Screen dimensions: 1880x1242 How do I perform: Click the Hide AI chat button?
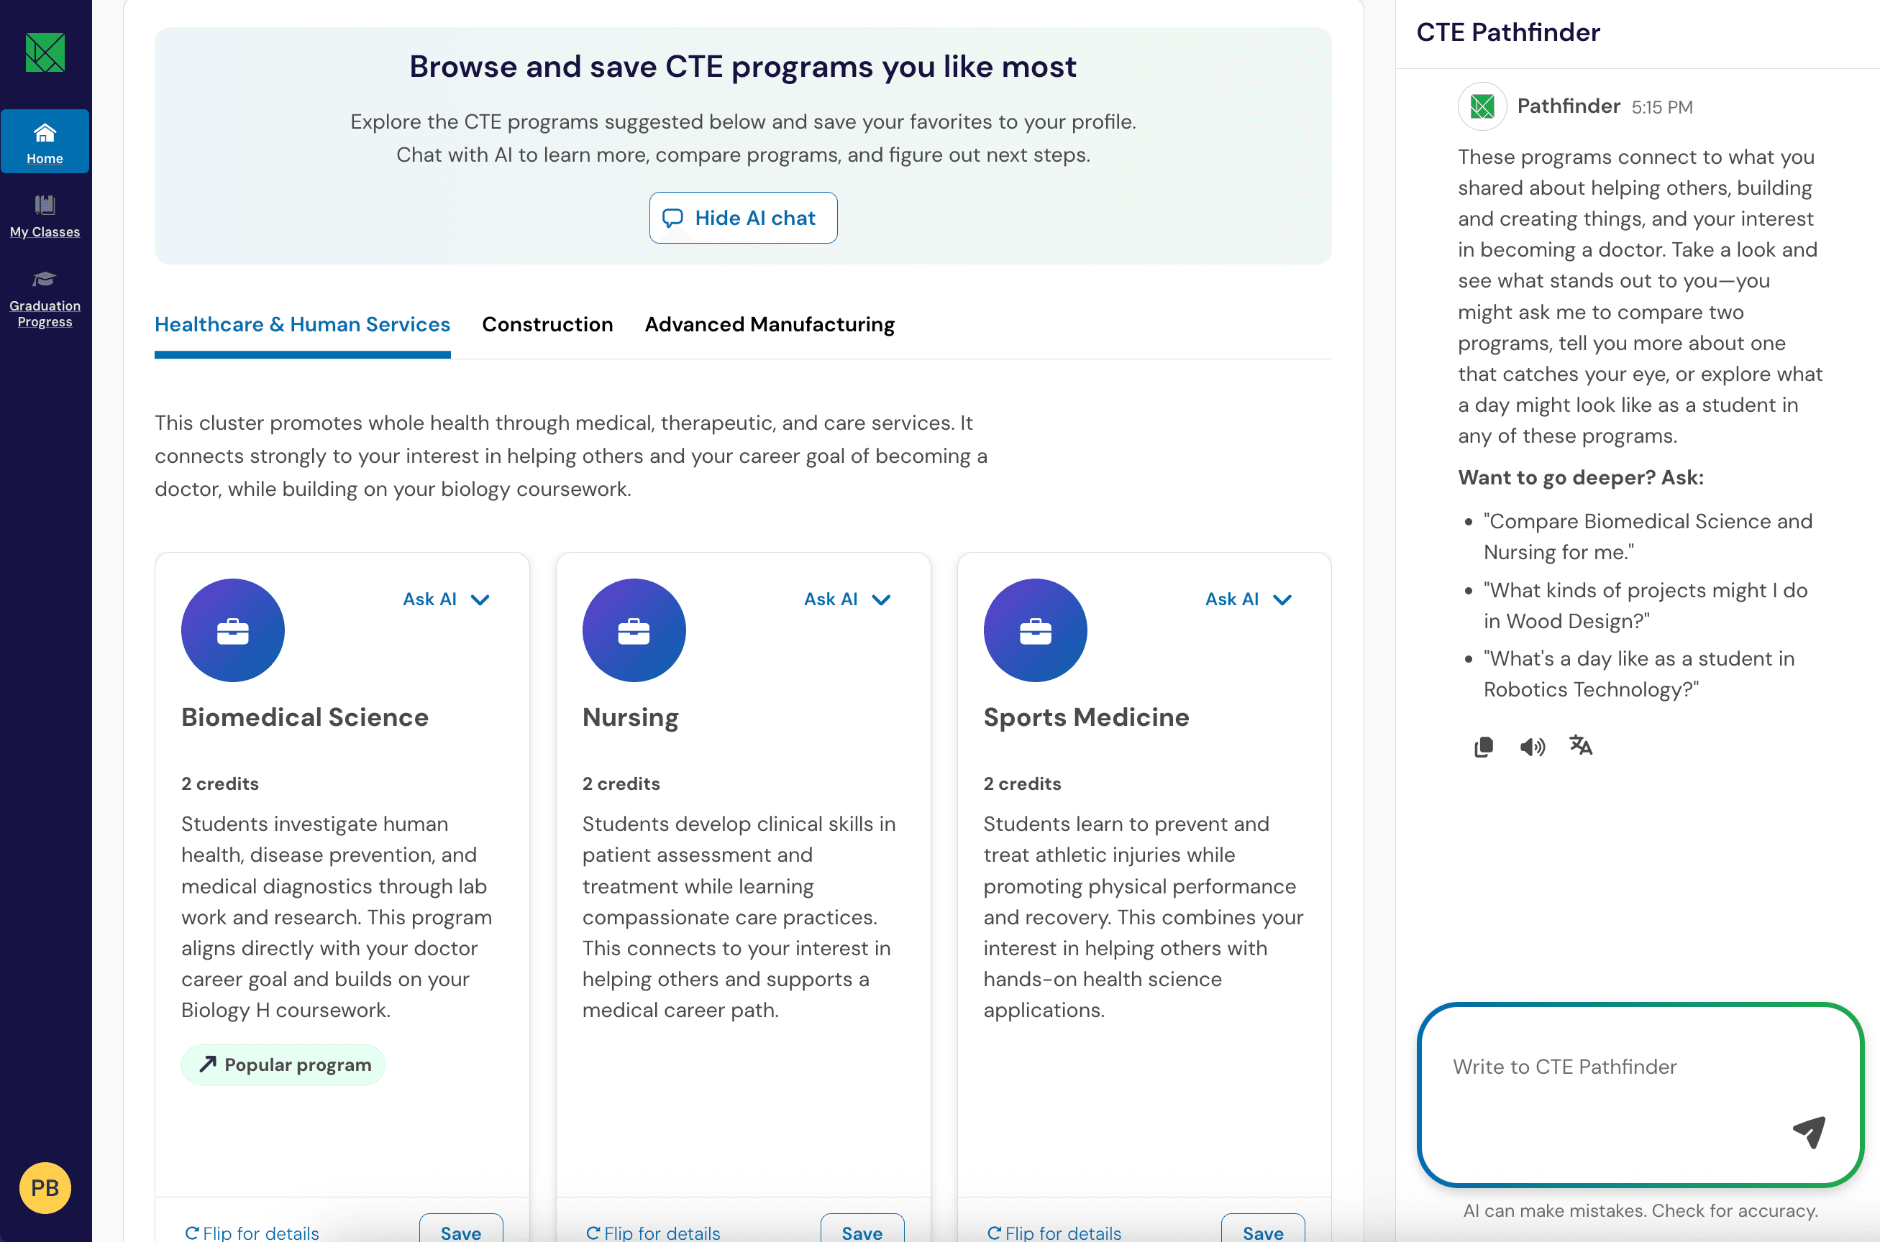(x=744, y=218)
